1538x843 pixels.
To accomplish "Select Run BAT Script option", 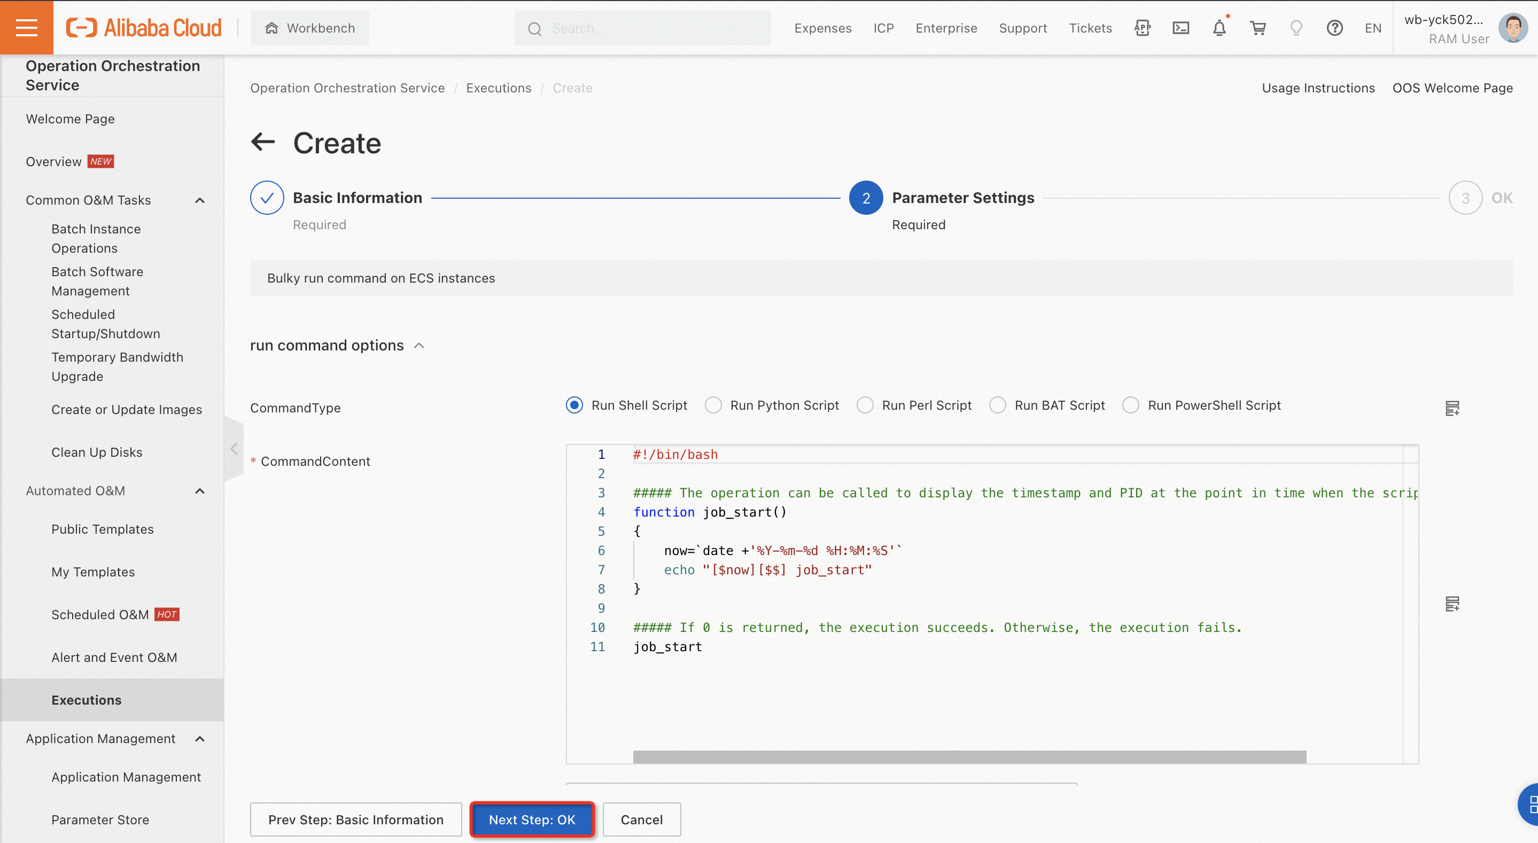I will click(997, 405).
